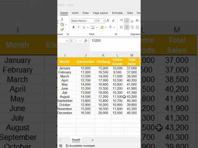Image resolution: width=198 pixels, height=148 pixels.
Task: Select the April Total Sales cell 40,200
Action: (132, 80)
